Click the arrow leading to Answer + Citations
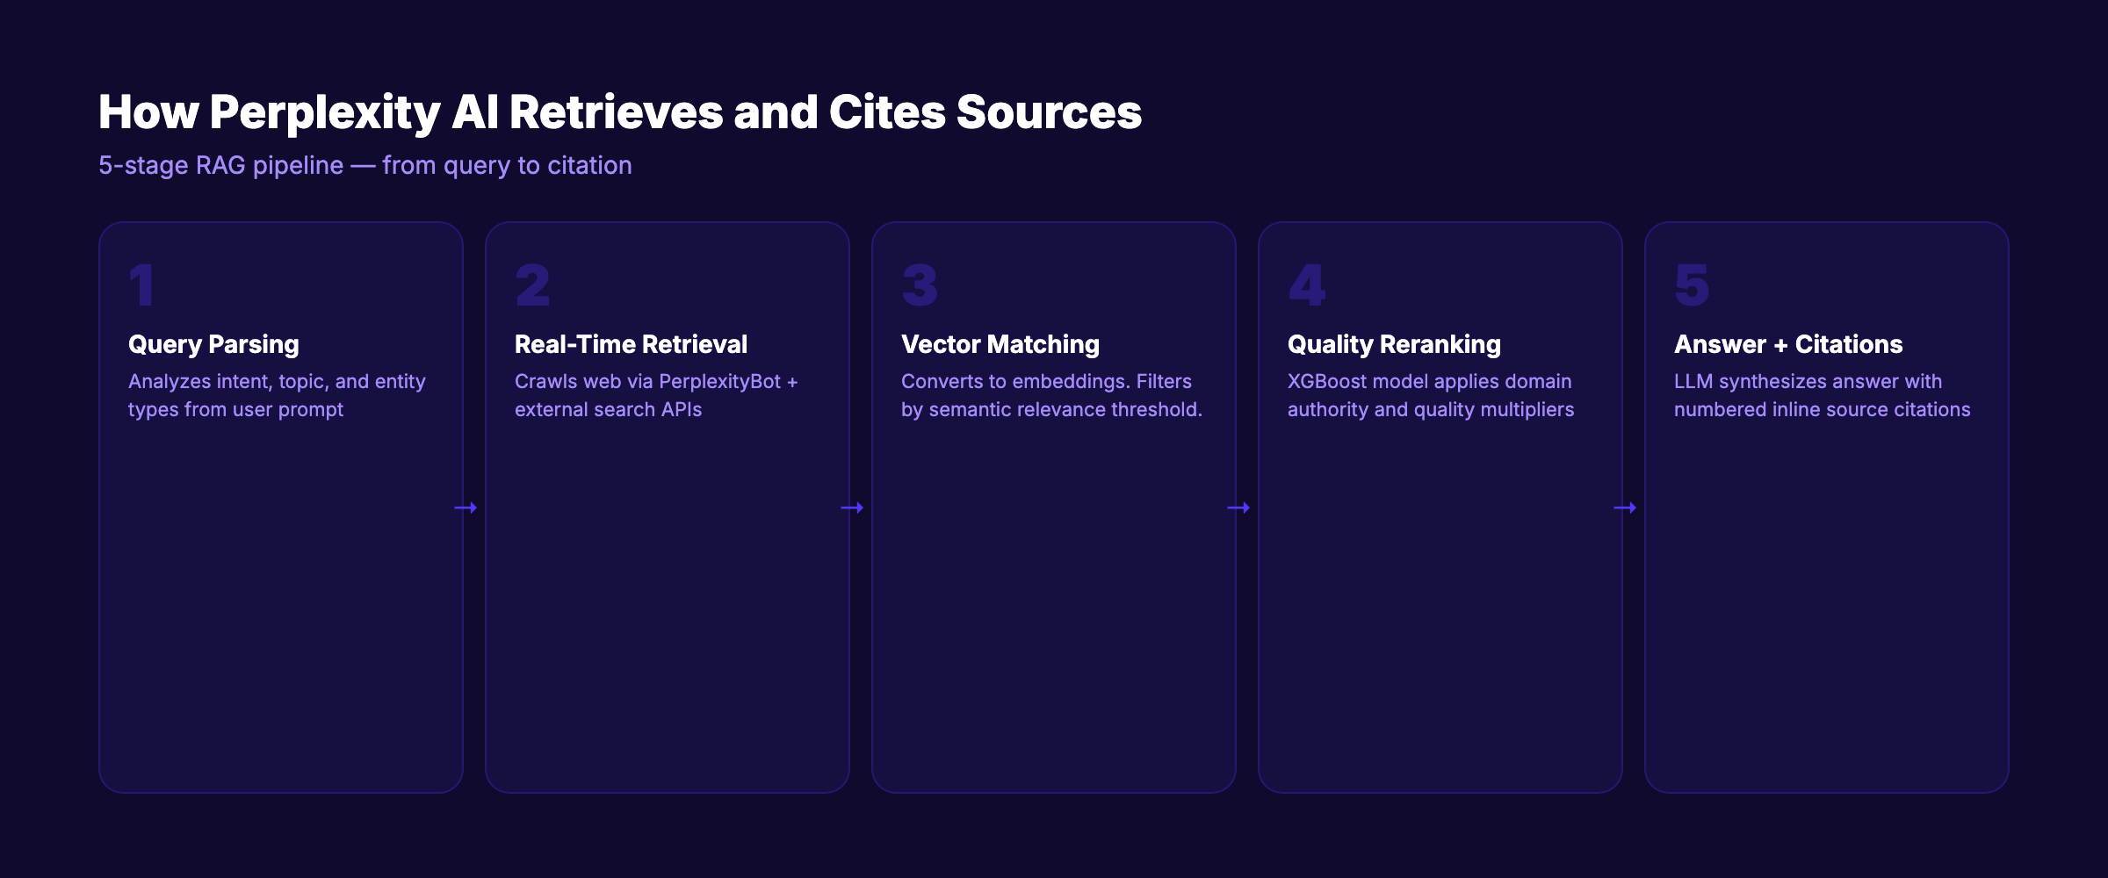 point(1625,507)
